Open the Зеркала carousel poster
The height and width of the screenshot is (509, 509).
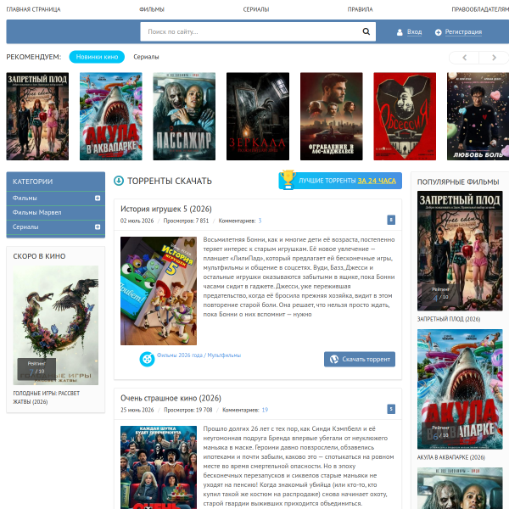pyautogui.click(x=258, y=116)
